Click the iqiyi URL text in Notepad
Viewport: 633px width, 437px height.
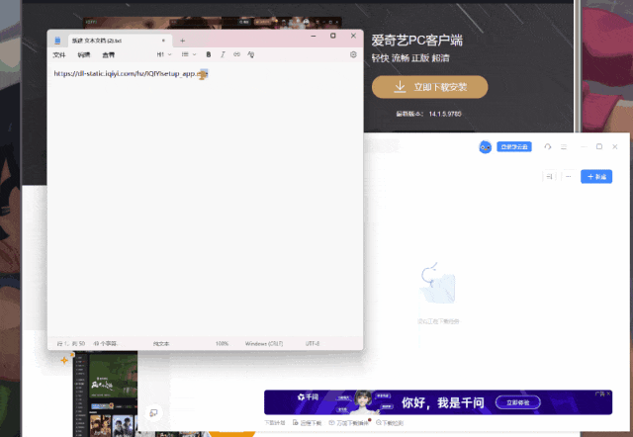(131, 74)
